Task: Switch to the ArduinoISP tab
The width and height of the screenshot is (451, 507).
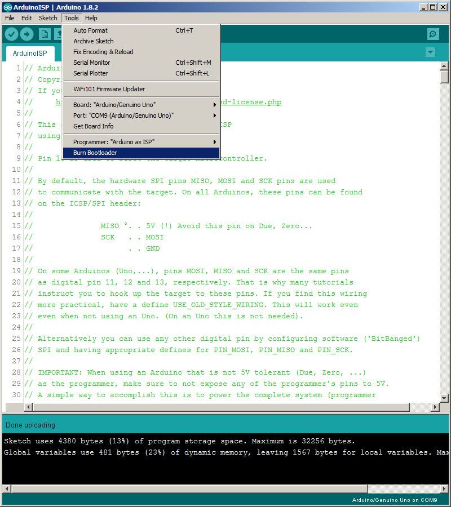Action: (x=30, y=54)
